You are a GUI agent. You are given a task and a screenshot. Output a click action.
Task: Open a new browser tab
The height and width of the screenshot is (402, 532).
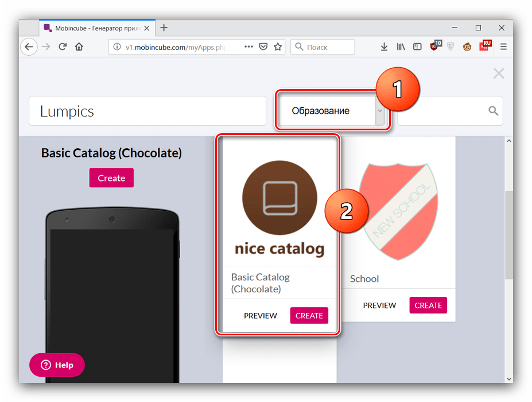point(164,28)
